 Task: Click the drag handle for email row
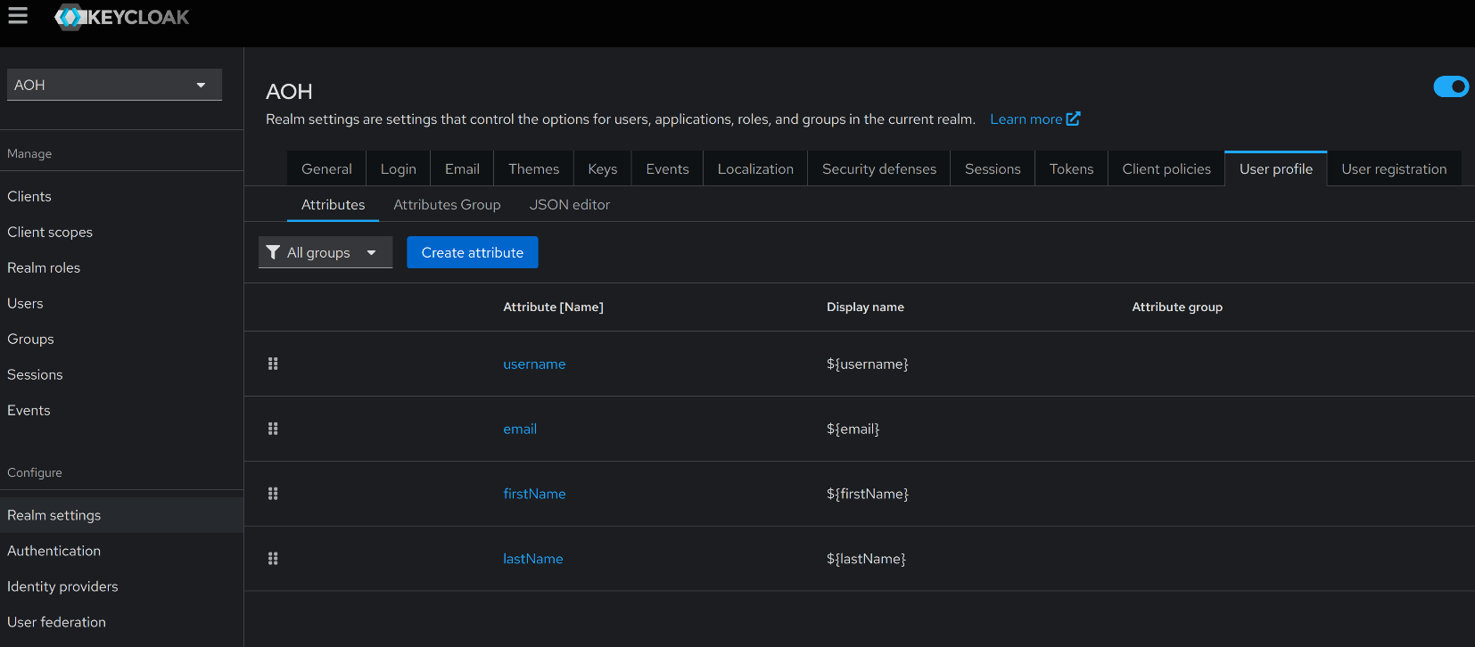273,429
